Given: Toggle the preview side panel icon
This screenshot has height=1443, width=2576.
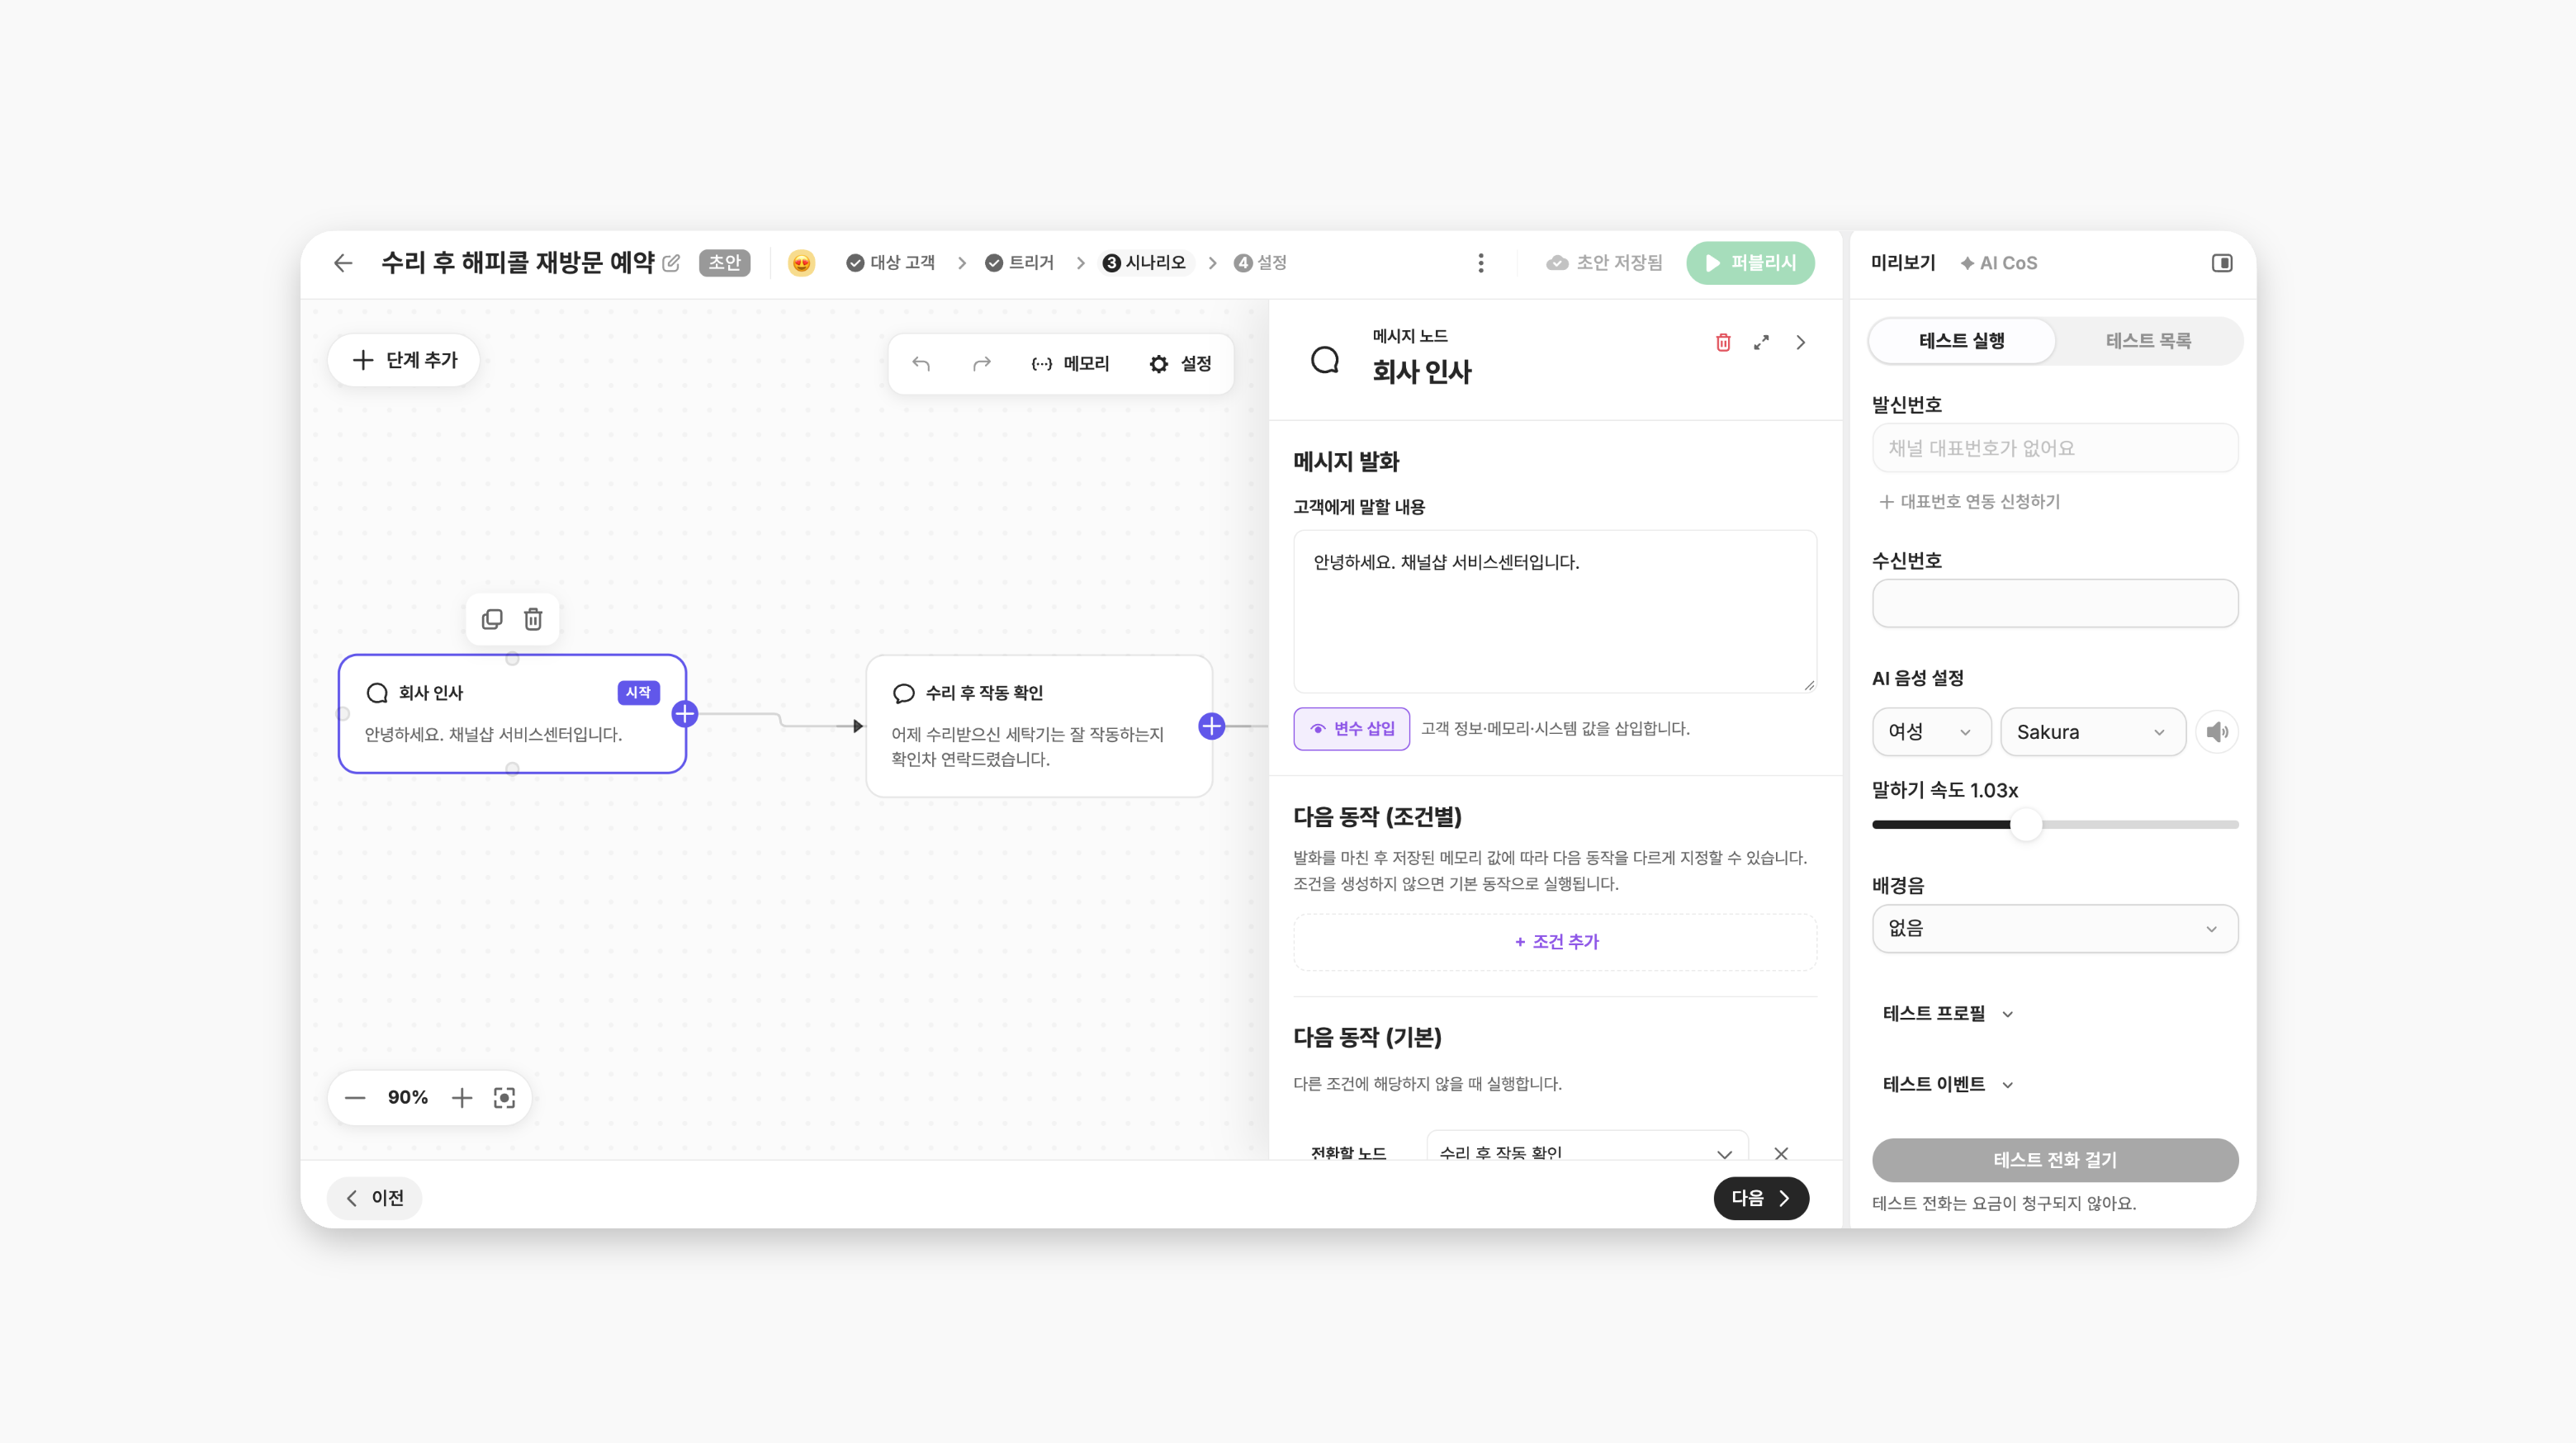Looking at the screenshot, I should [2222, 263].
